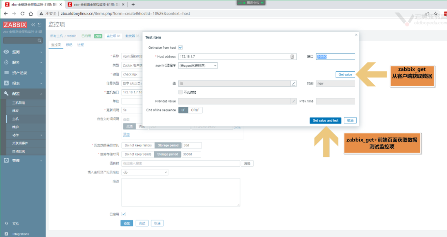This screenshot has height=237, width=447.
Task: Click the share page icon in address bar
Action: pos(427,13)
